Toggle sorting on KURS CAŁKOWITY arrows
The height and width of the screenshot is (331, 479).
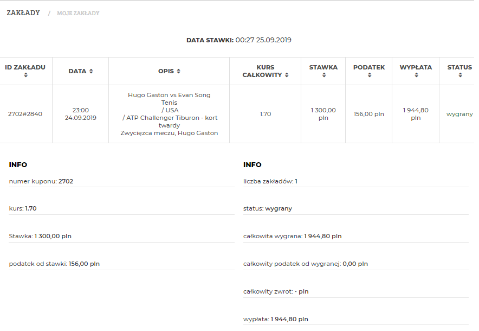click(x=287, y=75)
